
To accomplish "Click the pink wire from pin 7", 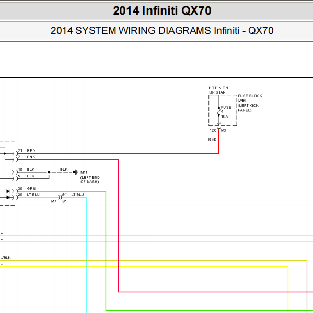I will pos(119,226).
